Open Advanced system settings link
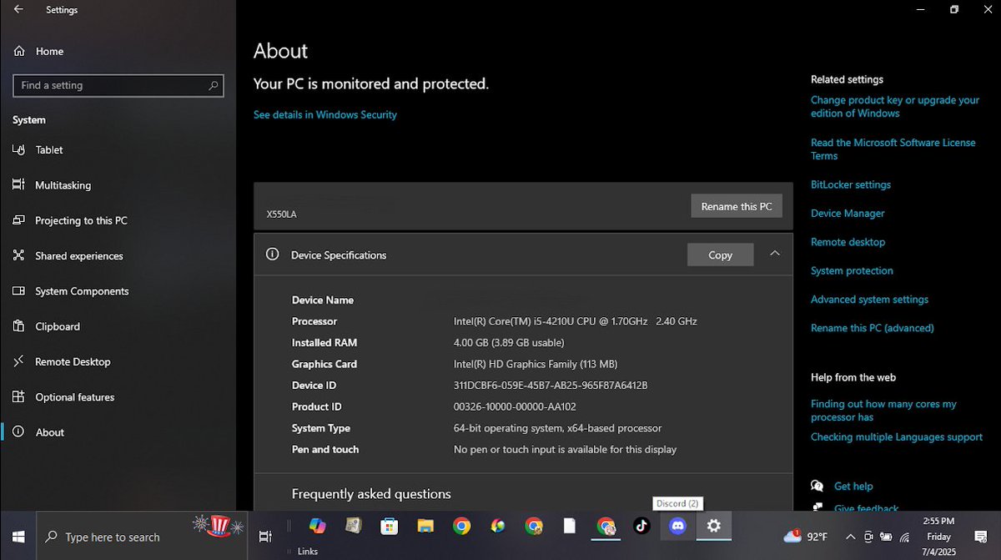 tap(869, 299)
